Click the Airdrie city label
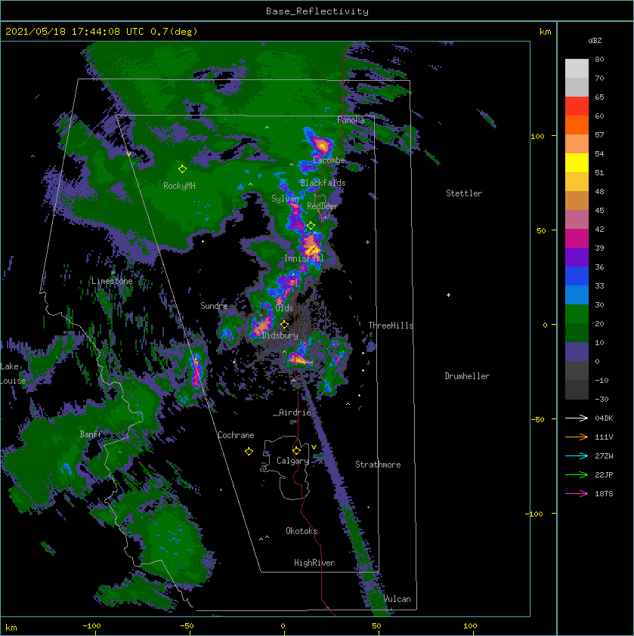 click(295, 412)
